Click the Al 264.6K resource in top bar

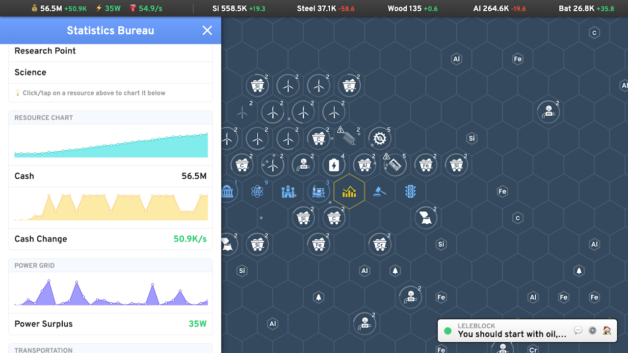click(x=499, y=8)
